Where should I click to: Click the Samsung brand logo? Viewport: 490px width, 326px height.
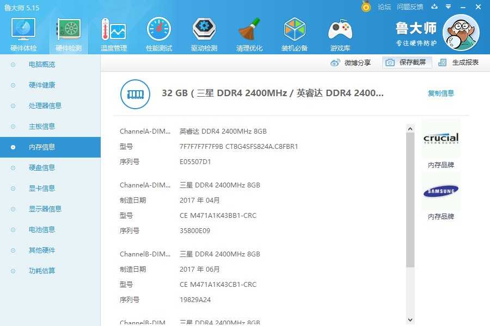pyautogui.click(x=441, y=191)
